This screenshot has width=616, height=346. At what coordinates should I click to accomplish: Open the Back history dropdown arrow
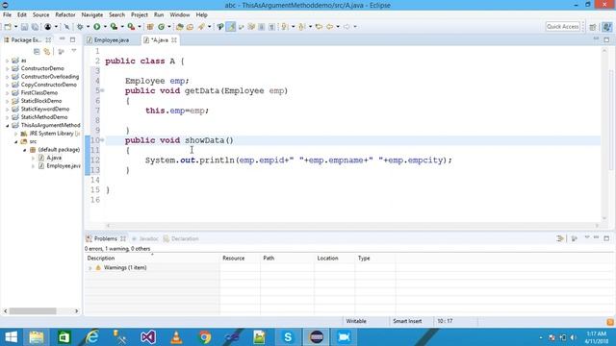coord(338,27)
